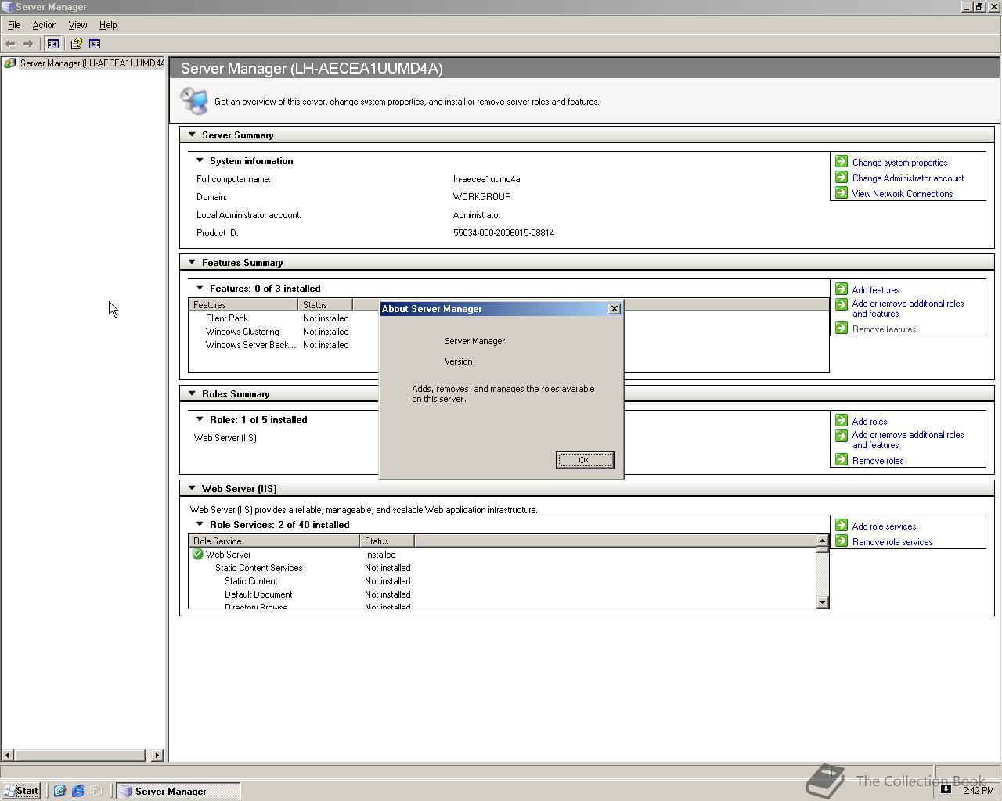The image size is (1002, 801).
Task: Click the Remove roles link
Action: click(878, 461)
